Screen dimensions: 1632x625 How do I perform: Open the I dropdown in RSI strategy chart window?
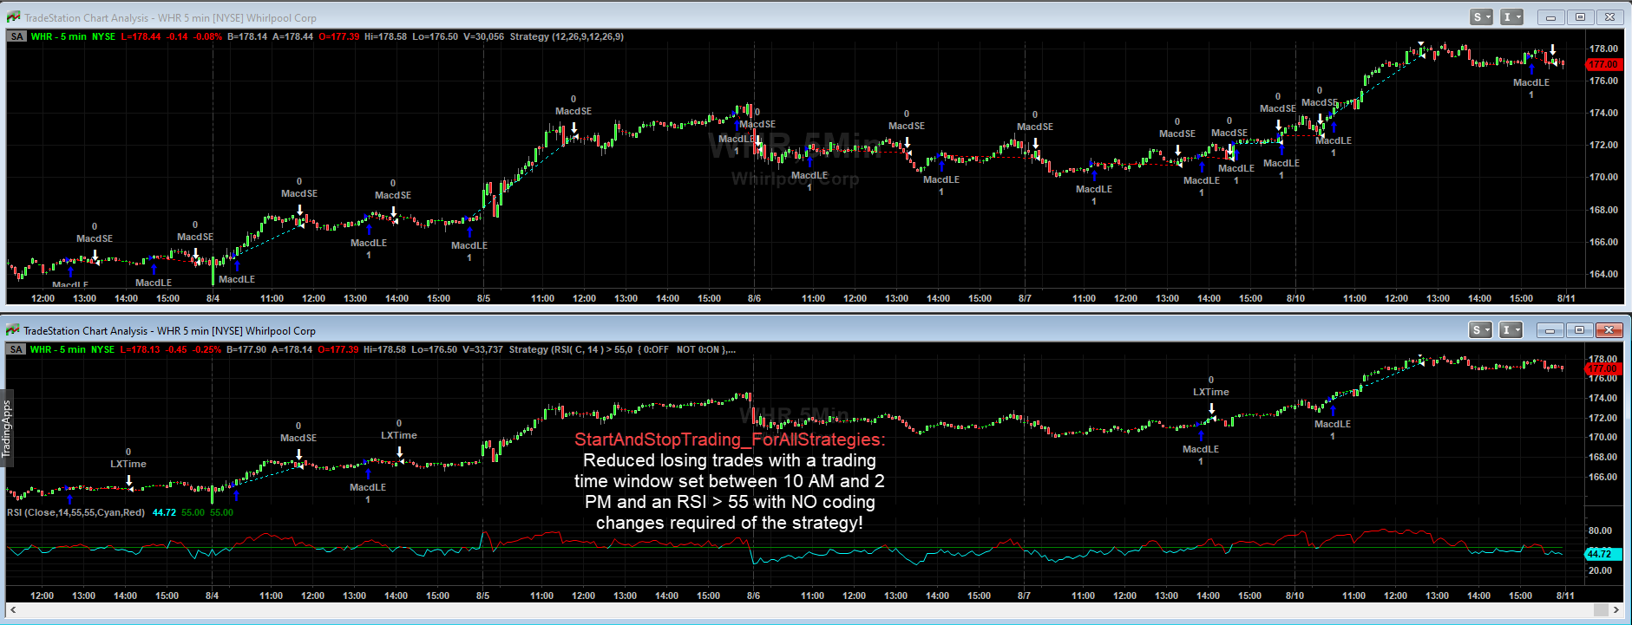point(1511,329)
